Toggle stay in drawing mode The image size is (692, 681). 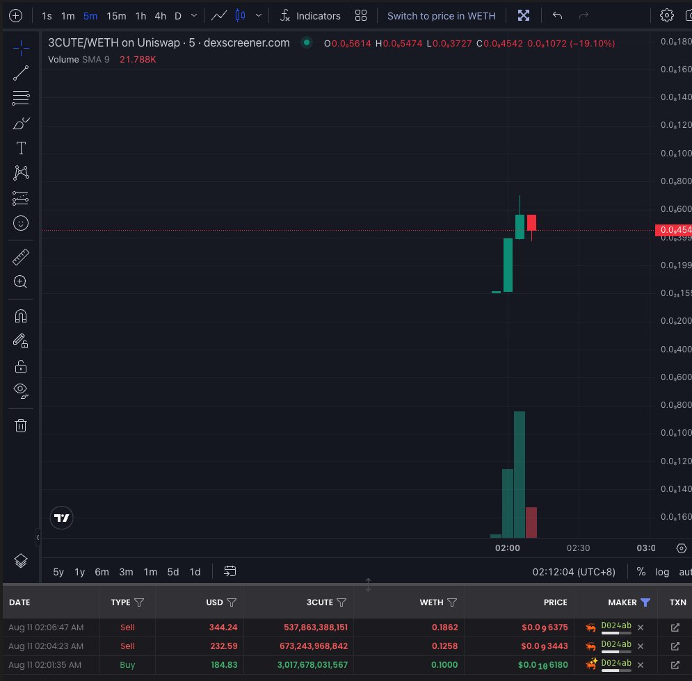coord(21,340)
